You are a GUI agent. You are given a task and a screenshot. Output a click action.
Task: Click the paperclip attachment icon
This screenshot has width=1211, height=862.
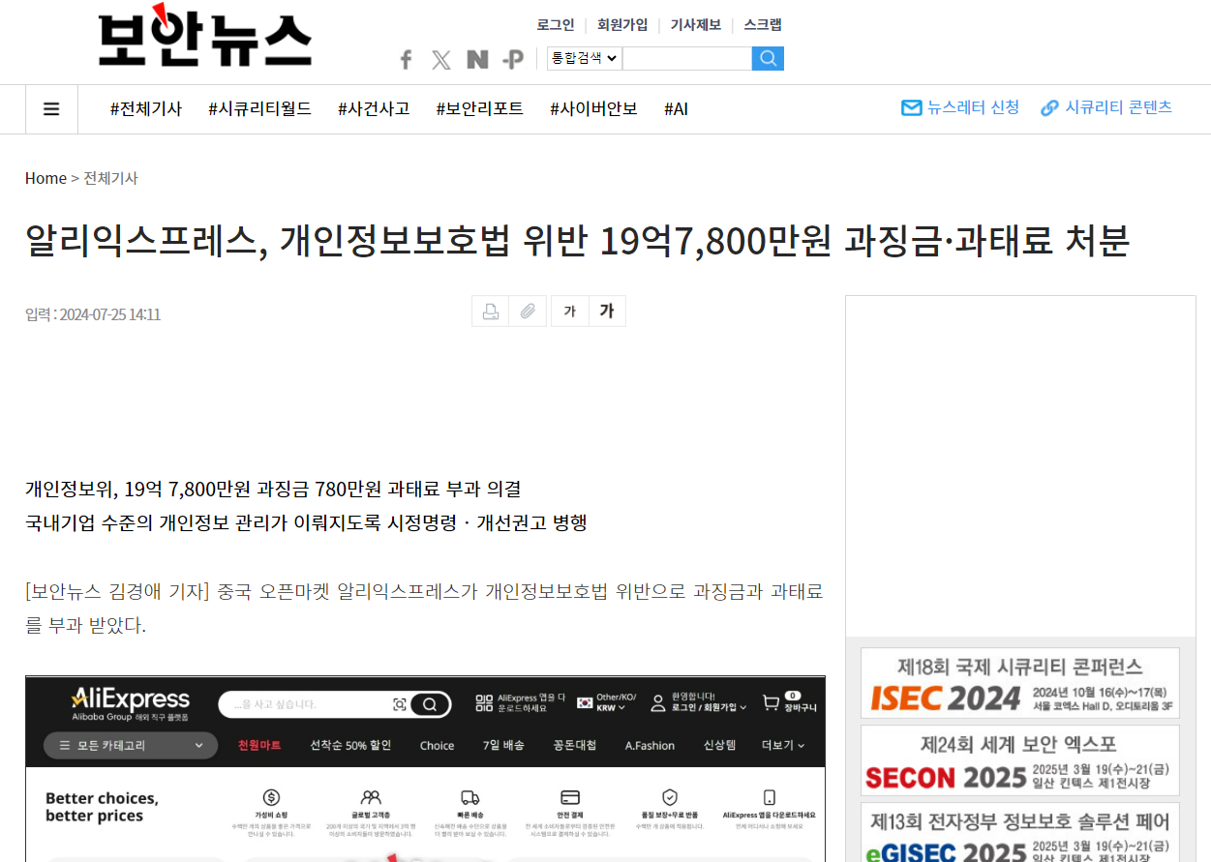pos(528,312)
